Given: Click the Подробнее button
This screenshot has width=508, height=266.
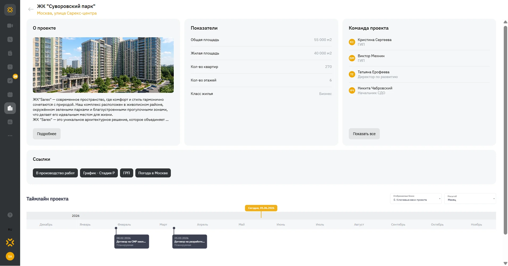Looking at the screenshot, I should coord(47,134).
